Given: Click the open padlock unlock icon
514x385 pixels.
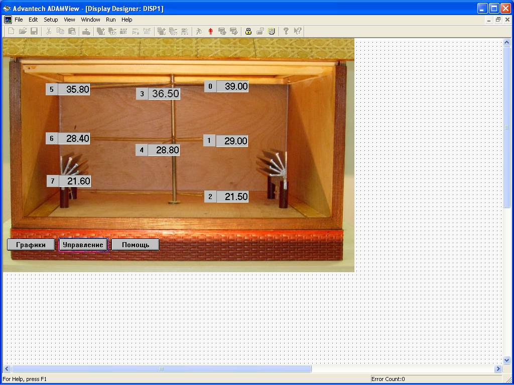Looking at the screenshot, I should click(x=260, y=31).
